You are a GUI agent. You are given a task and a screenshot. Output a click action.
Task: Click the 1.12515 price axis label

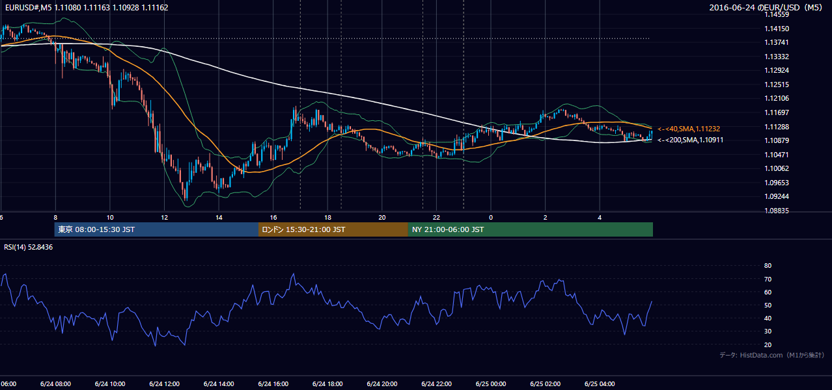click(778, 84)
